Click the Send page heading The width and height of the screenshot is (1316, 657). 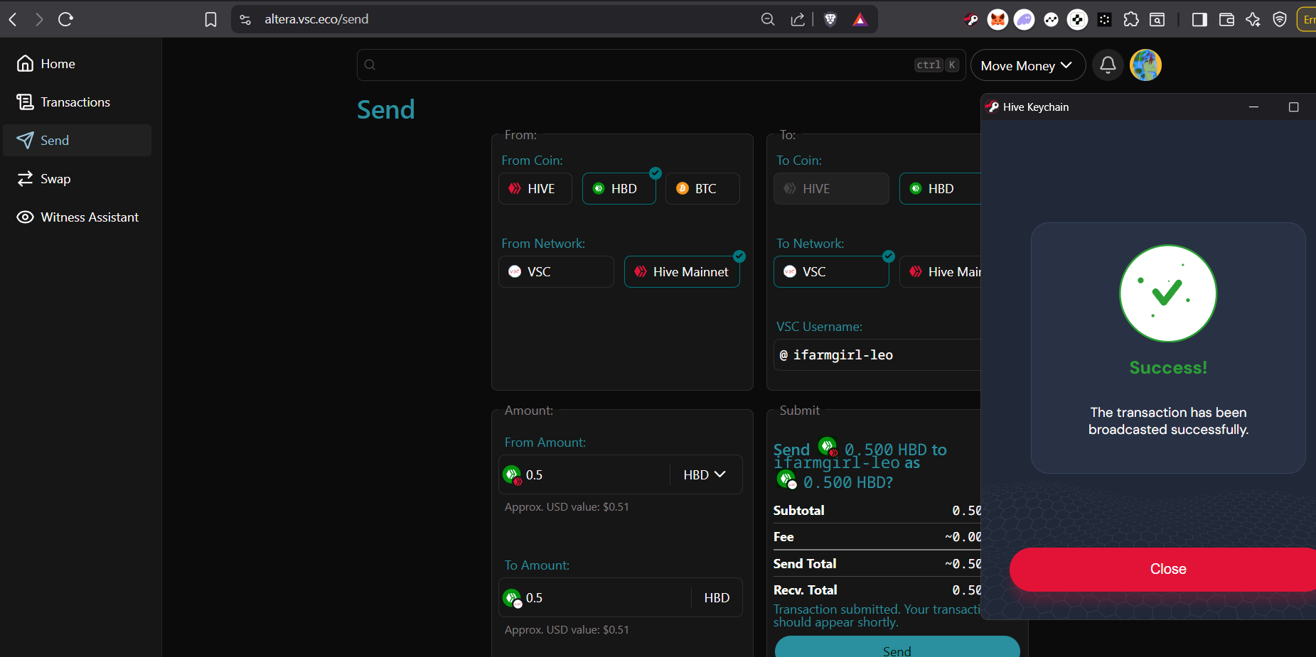[386, 110]
